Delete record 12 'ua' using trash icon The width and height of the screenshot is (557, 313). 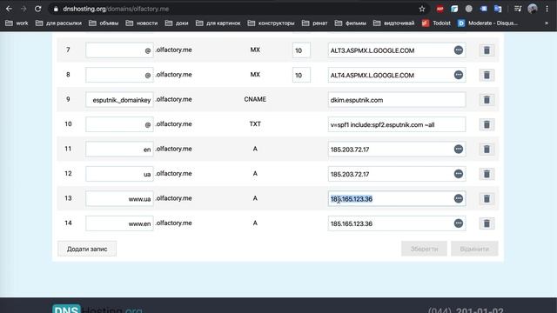[487, 174]
